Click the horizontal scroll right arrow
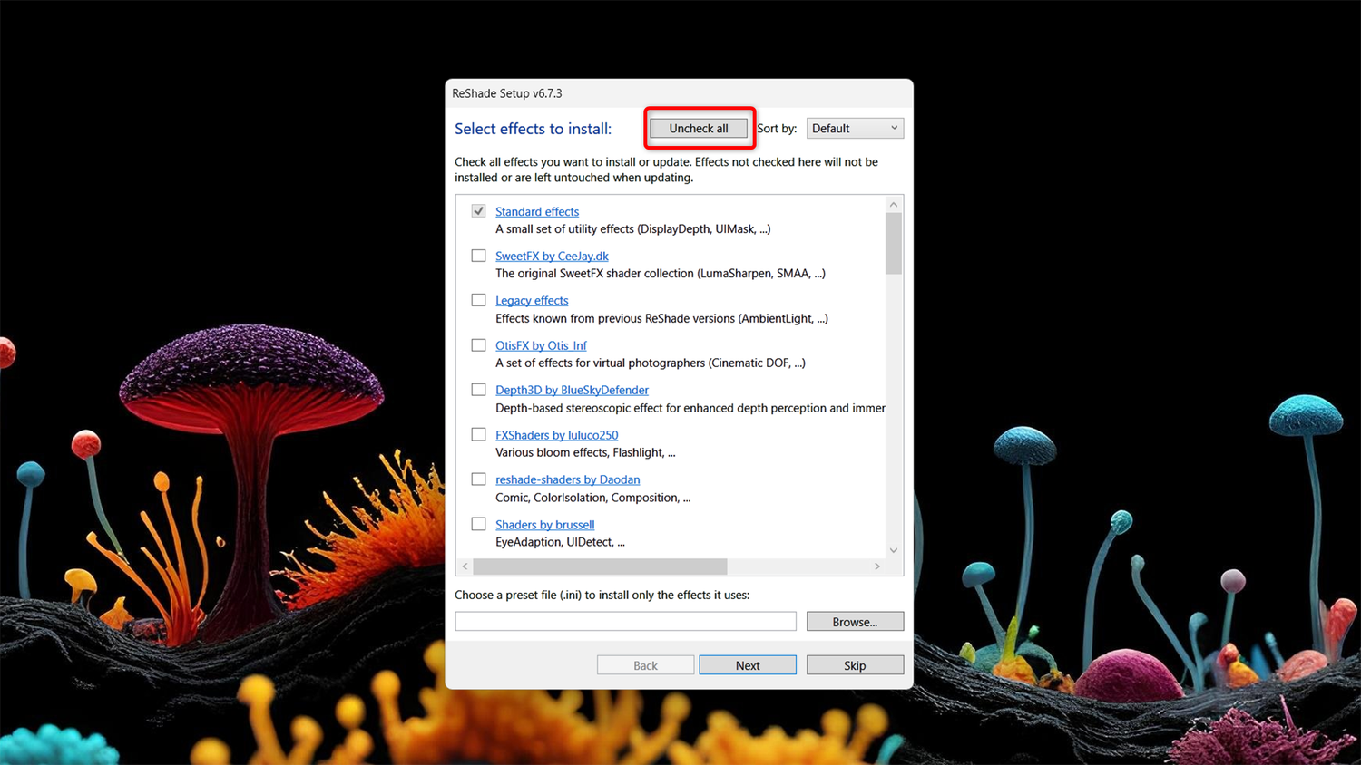This screenshot has width=1361, height=765. [x=877, y=566]
